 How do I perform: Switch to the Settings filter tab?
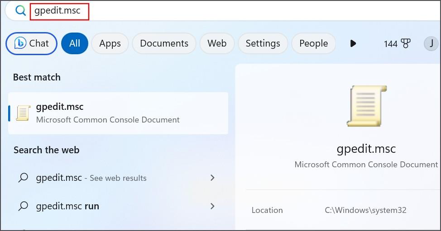pos(263,43)
